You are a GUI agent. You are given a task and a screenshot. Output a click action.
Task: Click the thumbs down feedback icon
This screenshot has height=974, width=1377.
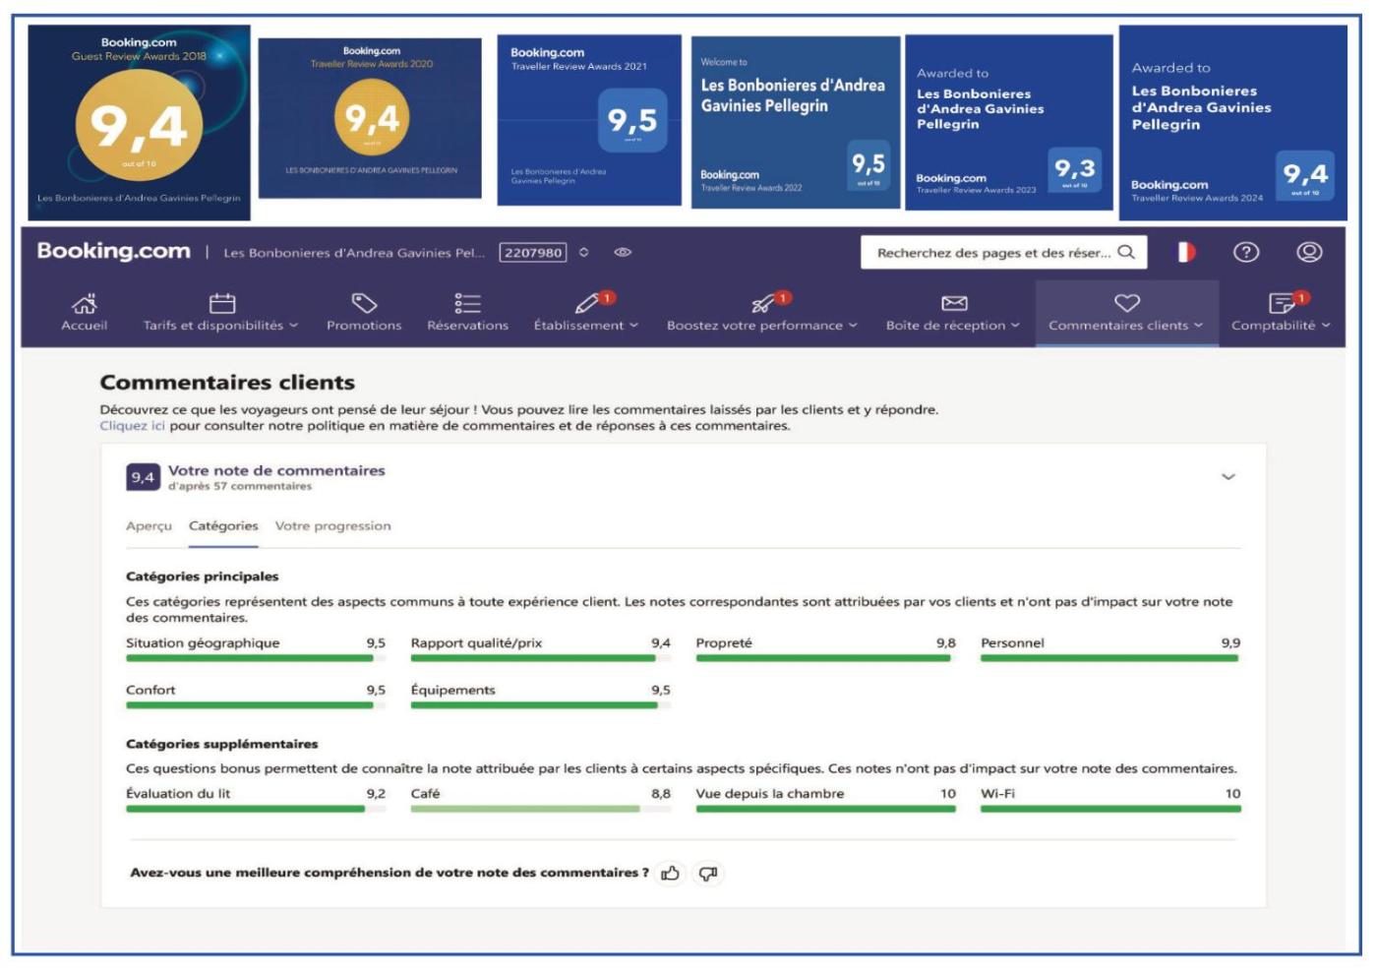coord(708,874)
